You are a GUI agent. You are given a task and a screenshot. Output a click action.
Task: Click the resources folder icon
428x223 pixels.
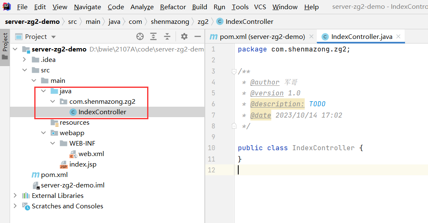(x=55, y=123)
